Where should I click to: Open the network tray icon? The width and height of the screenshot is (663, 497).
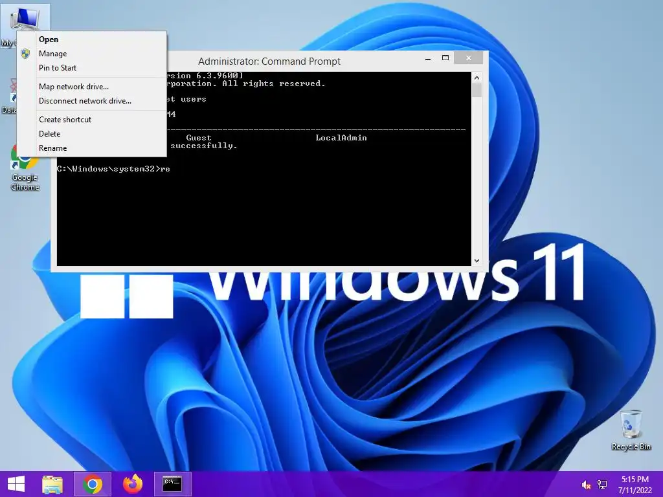(x=602, y=485)
